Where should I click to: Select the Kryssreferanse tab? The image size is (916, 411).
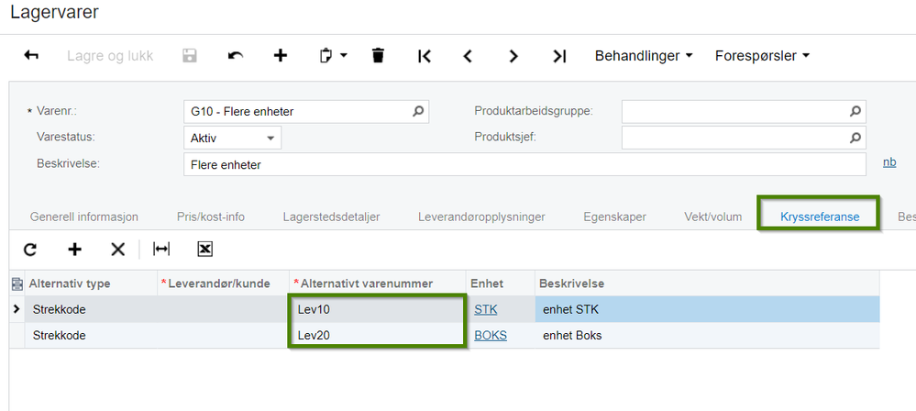point(820,217)
